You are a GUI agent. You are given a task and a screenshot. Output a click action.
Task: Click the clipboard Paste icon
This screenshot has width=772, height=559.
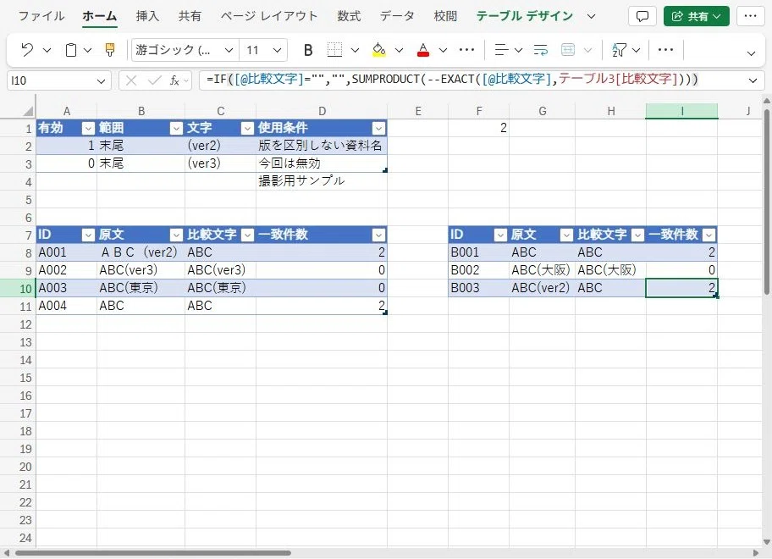pyautogui.click(x=71, y=50)
